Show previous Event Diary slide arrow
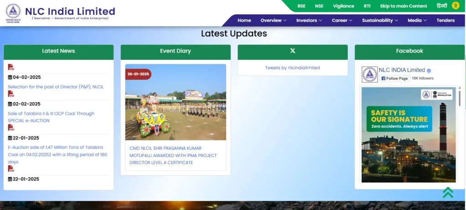 (x=132, y=118)
